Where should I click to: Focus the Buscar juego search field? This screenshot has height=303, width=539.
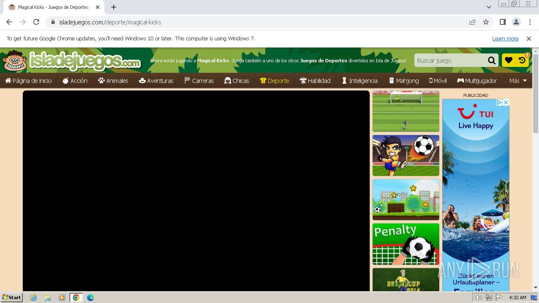[450, 60]
